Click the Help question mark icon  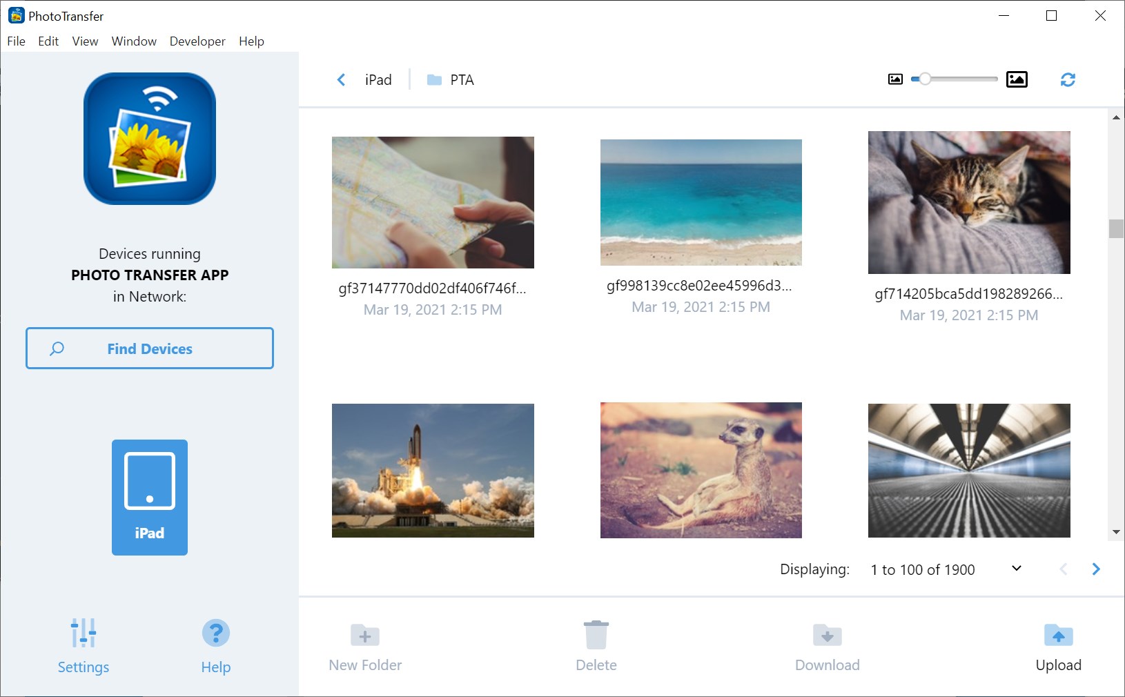coord(215,633)
